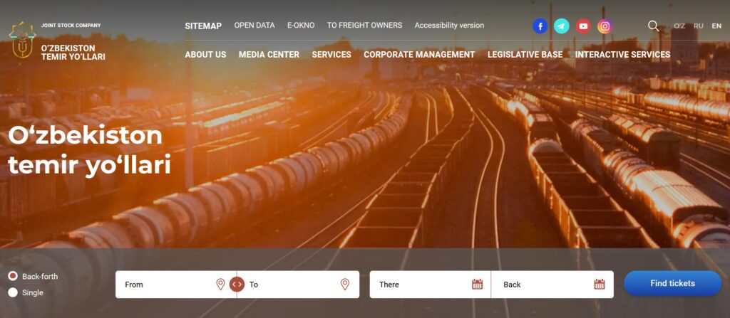The height and width of the screenshot is (318, 730).
Task: Open the Media Center menu
Action: click(x=269, y=54)
